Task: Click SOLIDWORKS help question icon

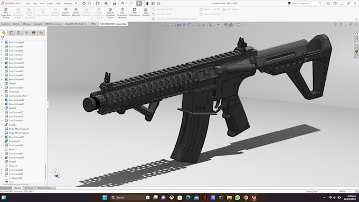Action: [x=335, y=4]
